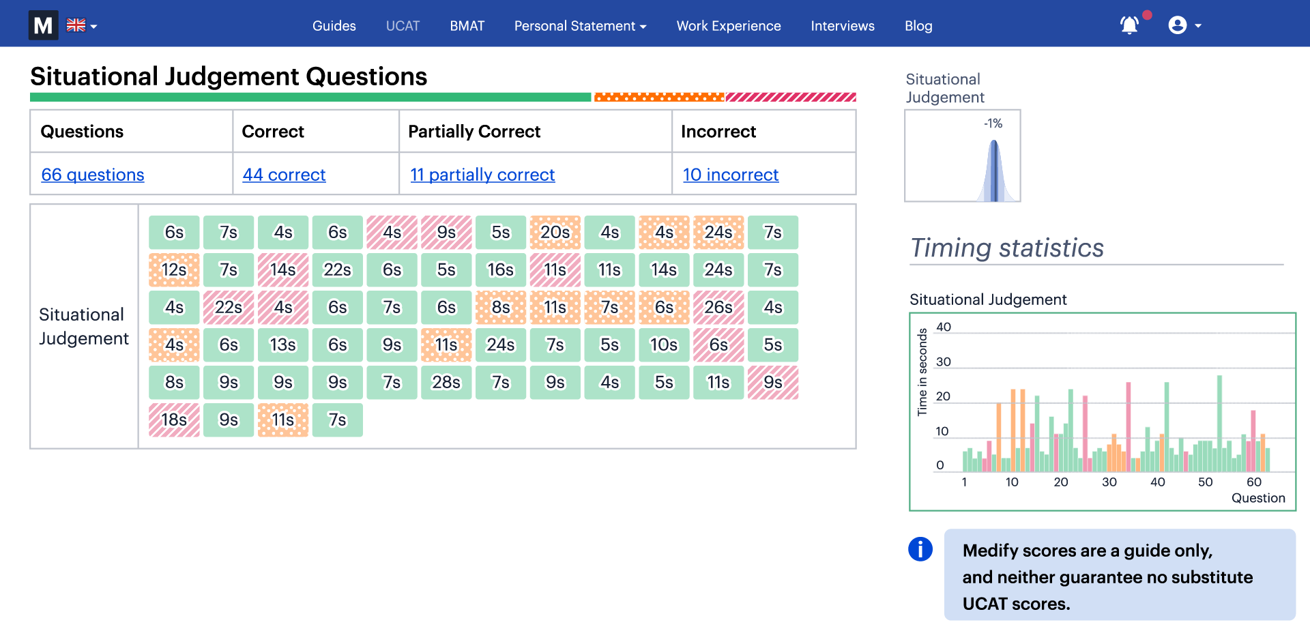The width and height of the screenshot is (1310, 644).
Task: Open the Work Experience page
Action: pyautogui.click(x=728, y=26)
